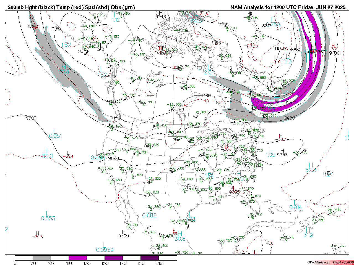Click the dark purple 190-210 legend swatch
354x265 pixels.
pos(150,258)
